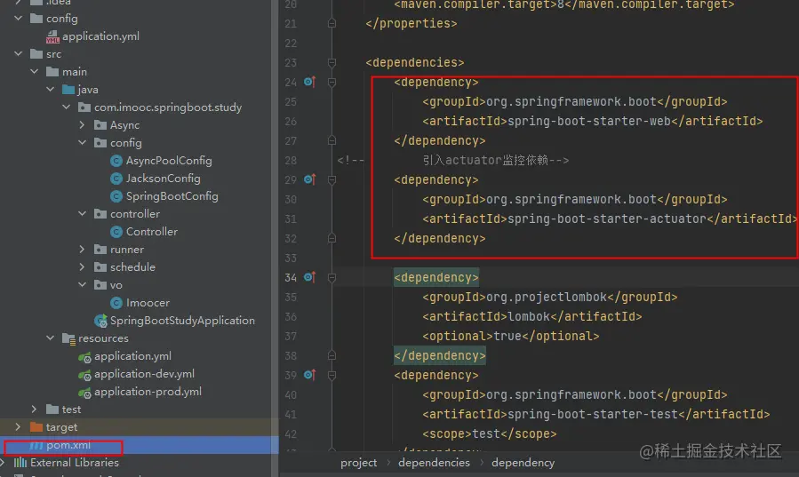Collapse the src folder
Image resolution: width=799 pixels, height=477 pixels.
tap(19, 53)
